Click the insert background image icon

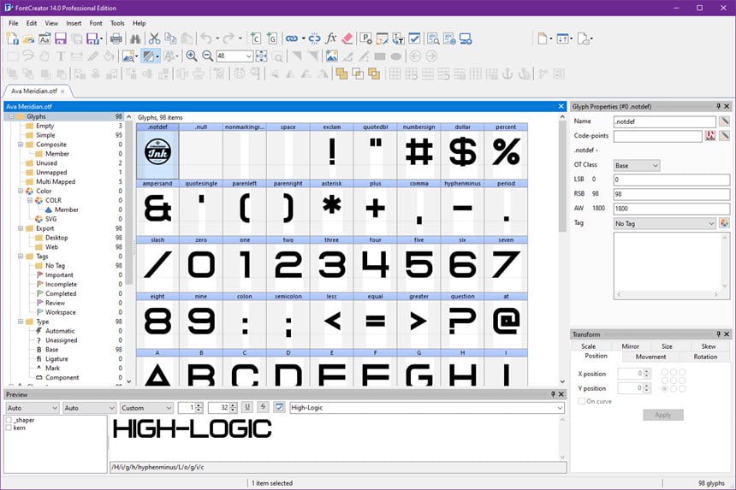pyautogui.click(x=331, y=56)
